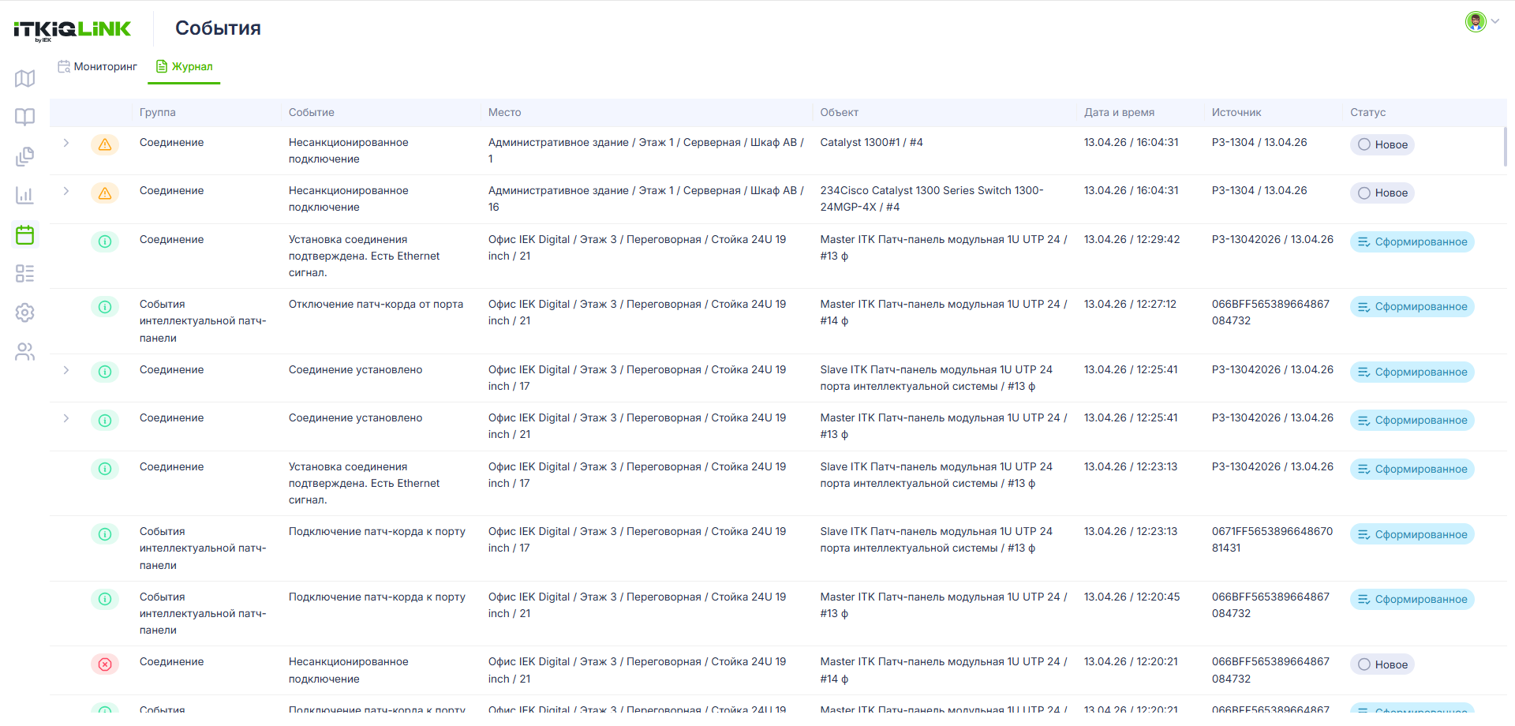Open the list layout sidebar icon
Screen dimensions: 1515x726
25,274
